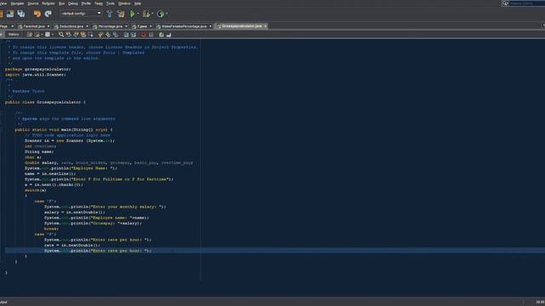Debug the project using the toolbar icon
This screenshot has width=545, height=306.
point(146,14)
